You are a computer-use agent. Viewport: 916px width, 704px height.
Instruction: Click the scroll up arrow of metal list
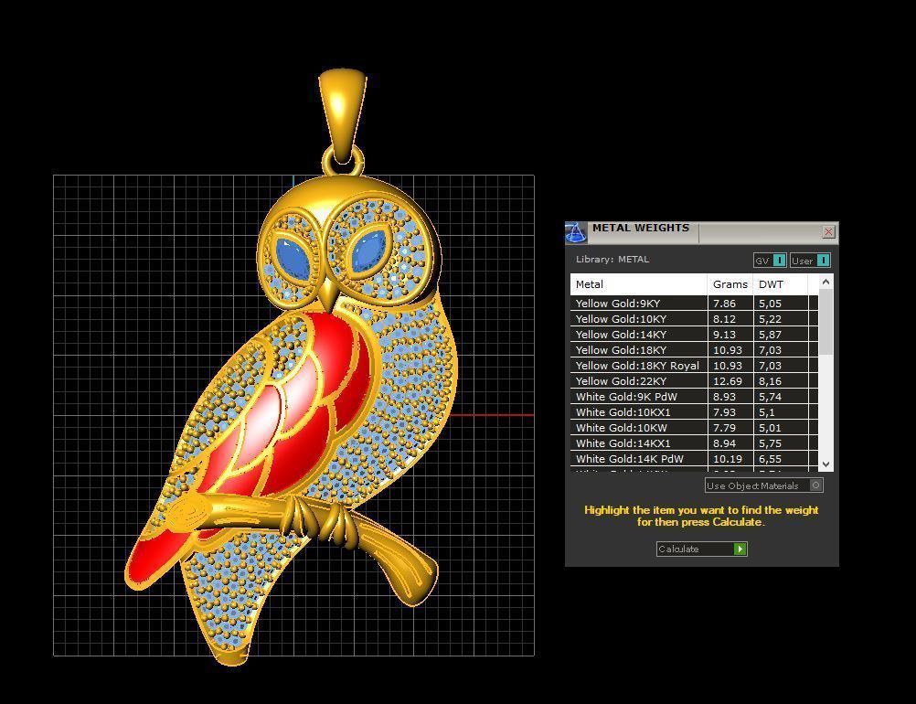click(x=825, y=282)
